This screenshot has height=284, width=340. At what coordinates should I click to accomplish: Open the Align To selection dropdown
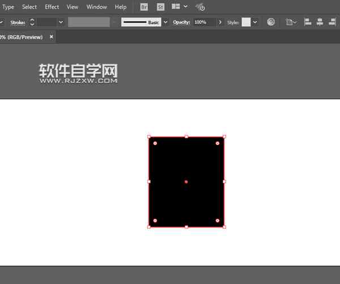[x=291, y=22]
